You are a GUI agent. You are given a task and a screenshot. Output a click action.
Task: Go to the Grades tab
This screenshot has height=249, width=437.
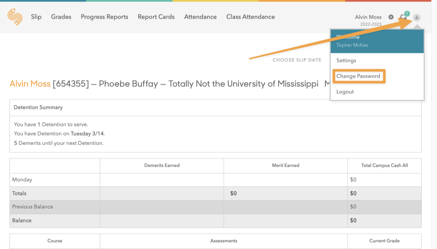tap(61, 17)
